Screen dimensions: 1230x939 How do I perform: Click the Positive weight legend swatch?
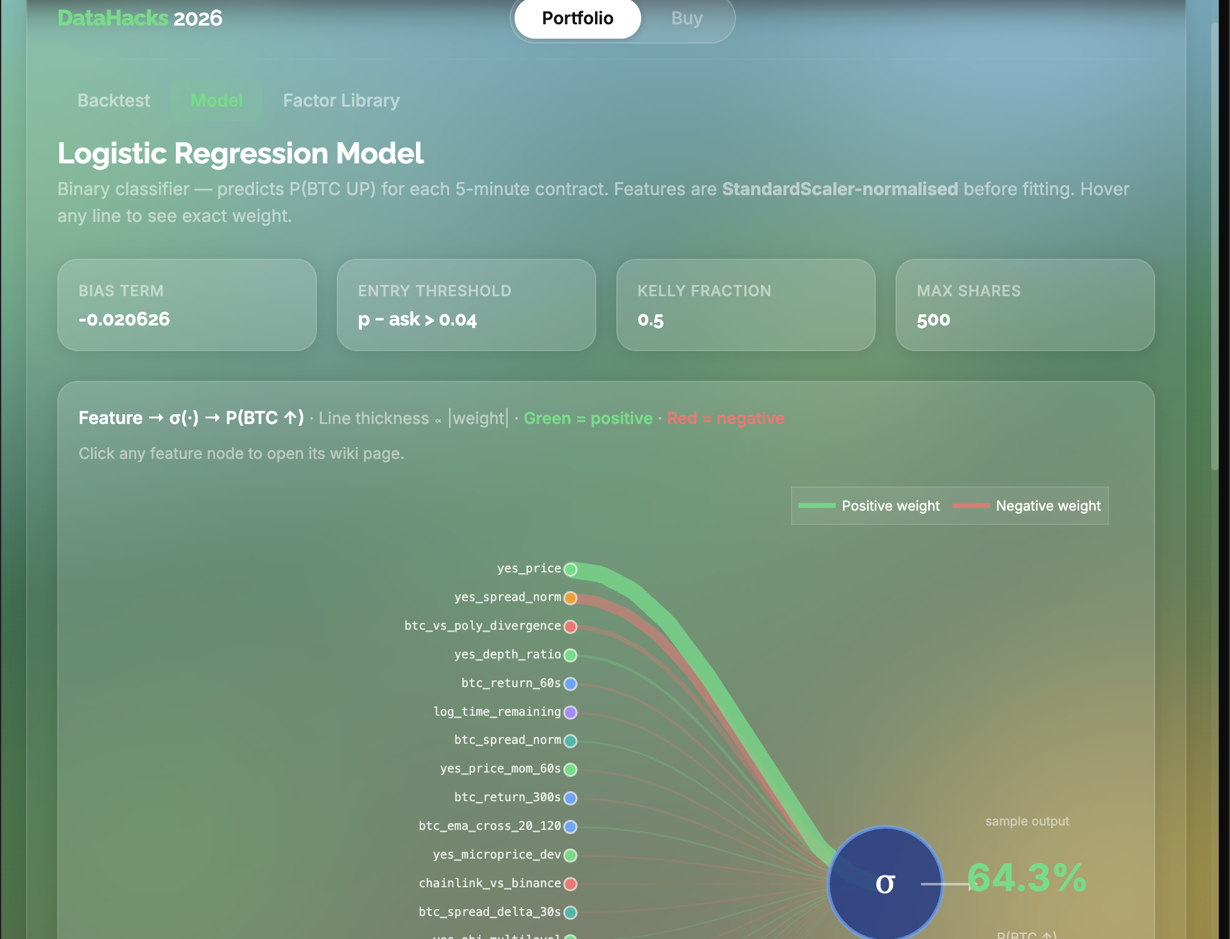(816, 506)
